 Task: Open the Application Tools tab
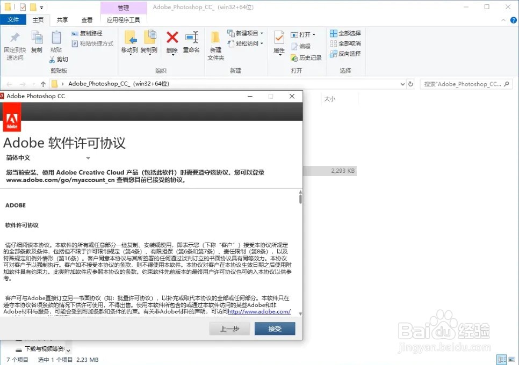click(124, 20)
